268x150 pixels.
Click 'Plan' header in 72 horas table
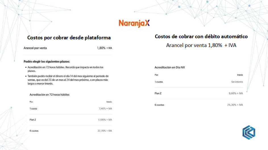click(x=31, y=102)
